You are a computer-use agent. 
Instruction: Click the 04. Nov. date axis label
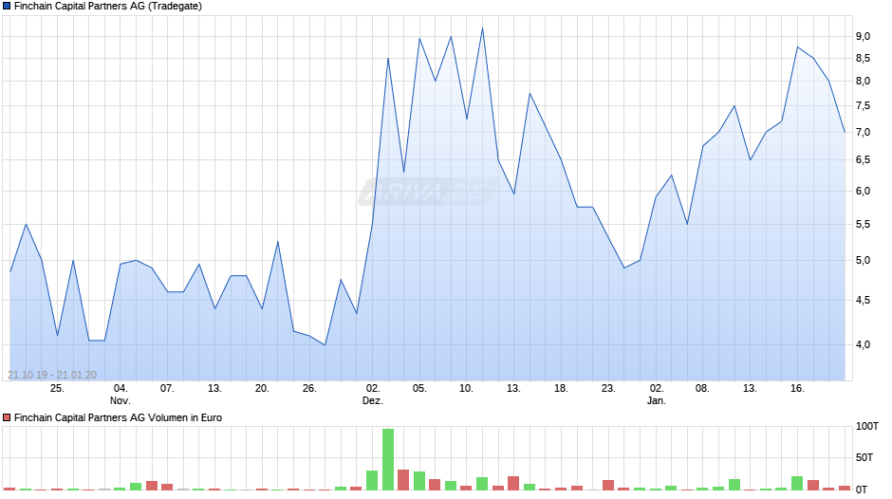click(120, 395)
